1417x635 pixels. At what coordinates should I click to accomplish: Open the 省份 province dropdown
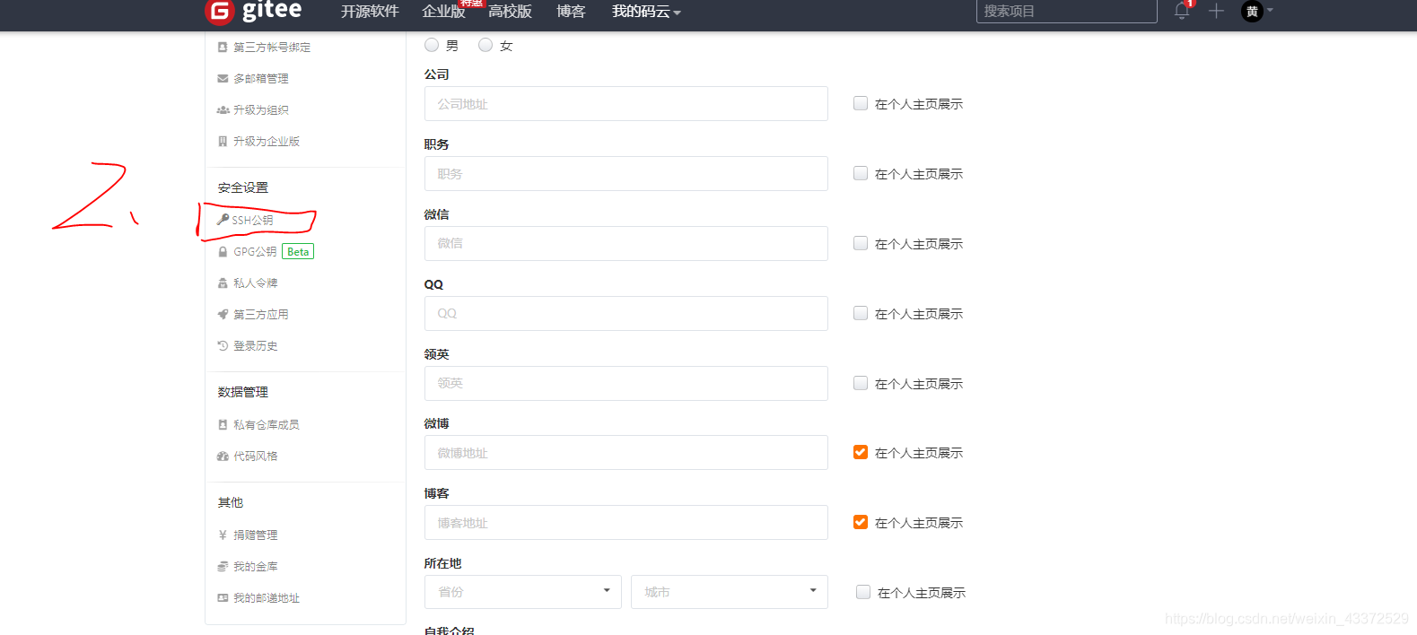pos(523,592)
